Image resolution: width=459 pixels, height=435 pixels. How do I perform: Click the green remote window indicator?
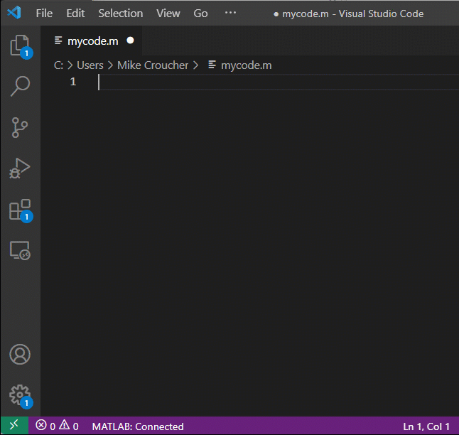[14, 426]
